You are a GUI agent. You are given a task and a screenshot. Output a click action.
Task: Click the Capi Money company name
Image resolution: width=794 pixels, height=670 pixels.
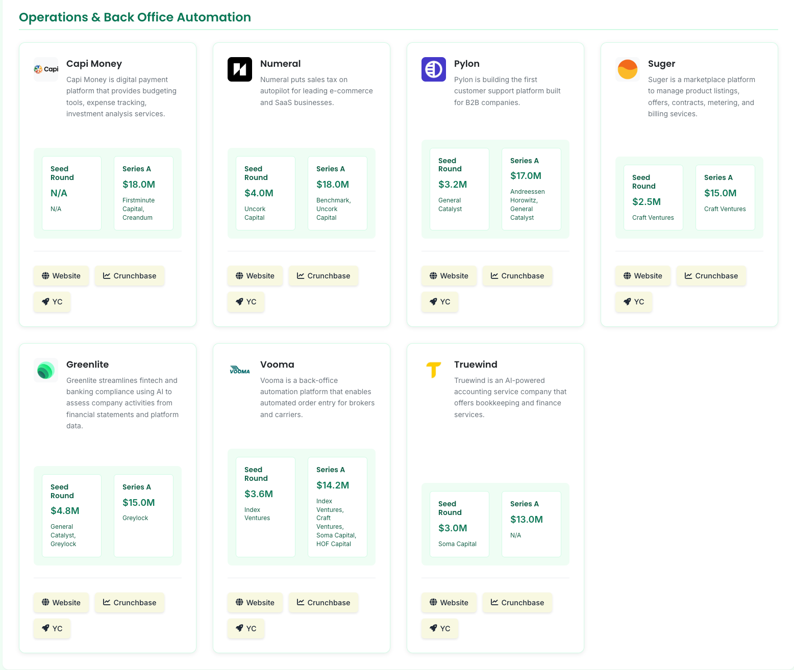[94, 64]
